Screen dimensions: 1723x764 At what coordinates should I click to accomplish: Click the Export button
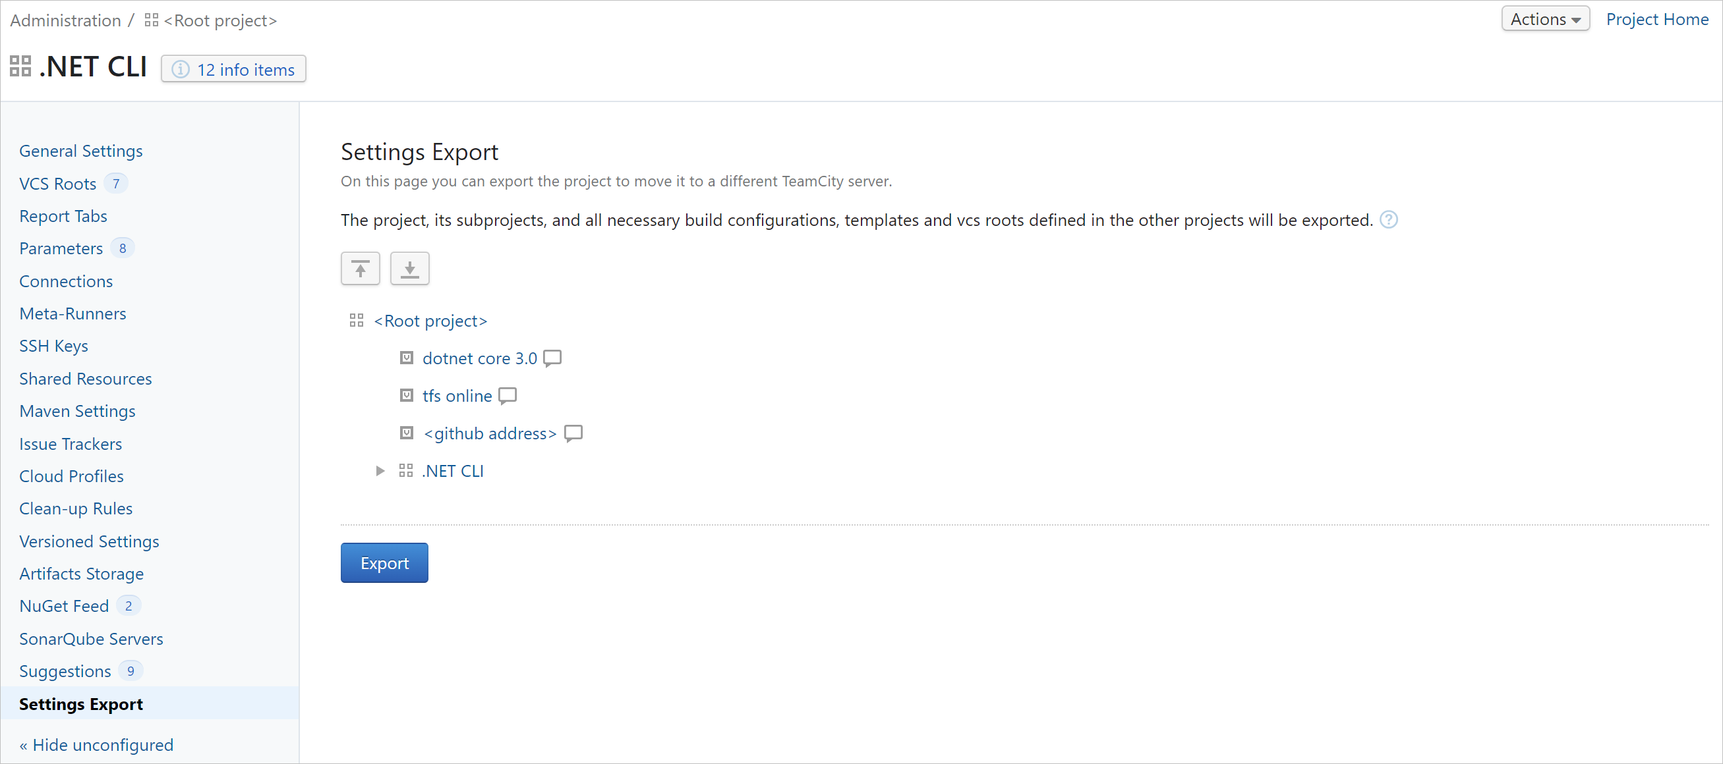[384, 563]
